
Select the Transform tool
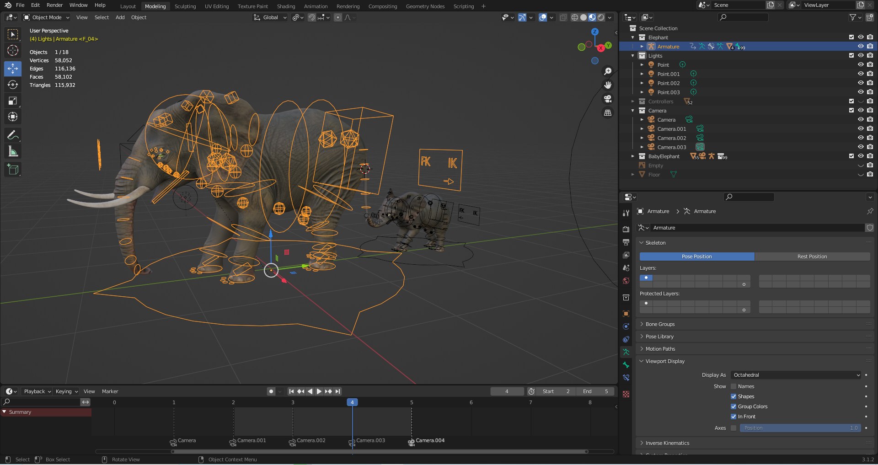coord(13,117)
